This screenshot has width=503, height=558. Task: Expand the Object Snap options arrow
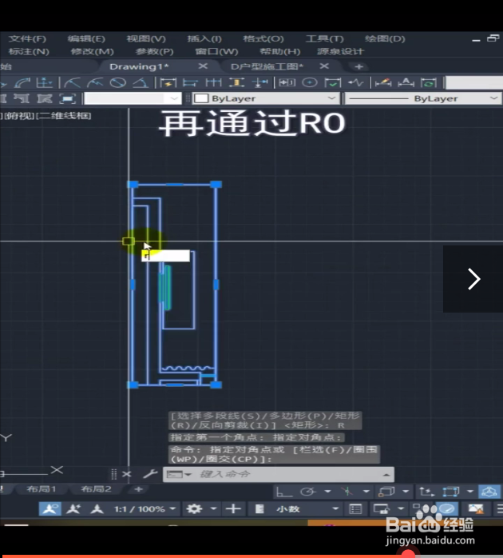point(406,492)
